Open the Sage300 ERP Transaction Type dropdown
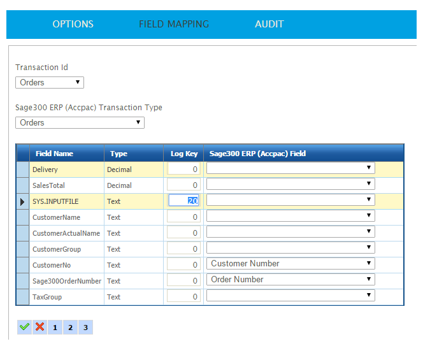This screenshot has width=423, height=346. point(80,122)
